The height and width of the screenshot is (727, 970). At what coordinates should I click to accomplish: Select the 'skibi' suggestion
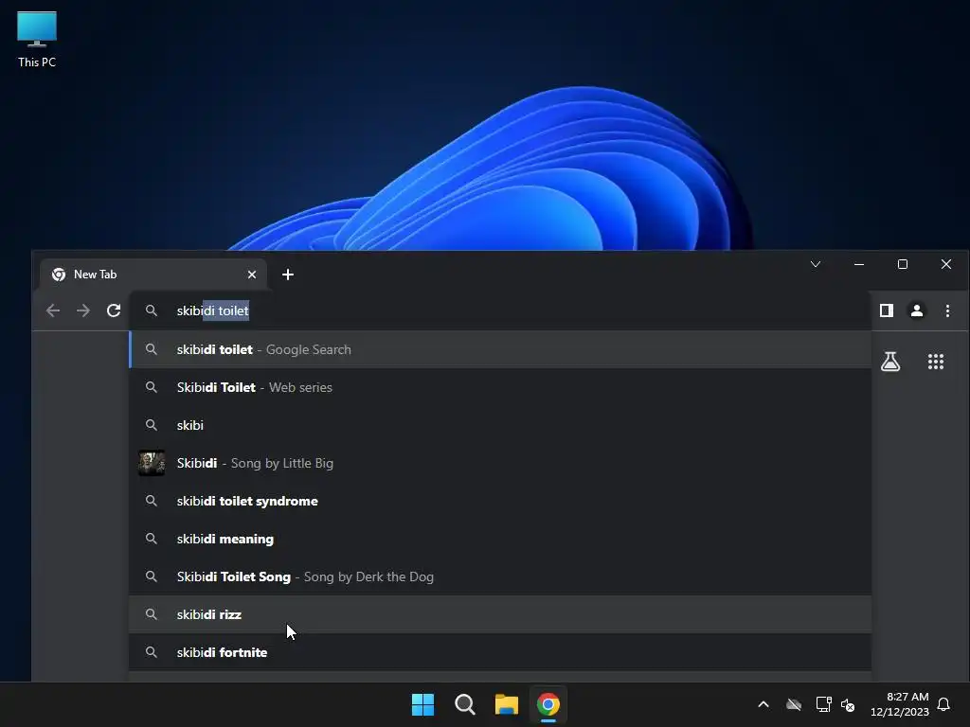500,425
